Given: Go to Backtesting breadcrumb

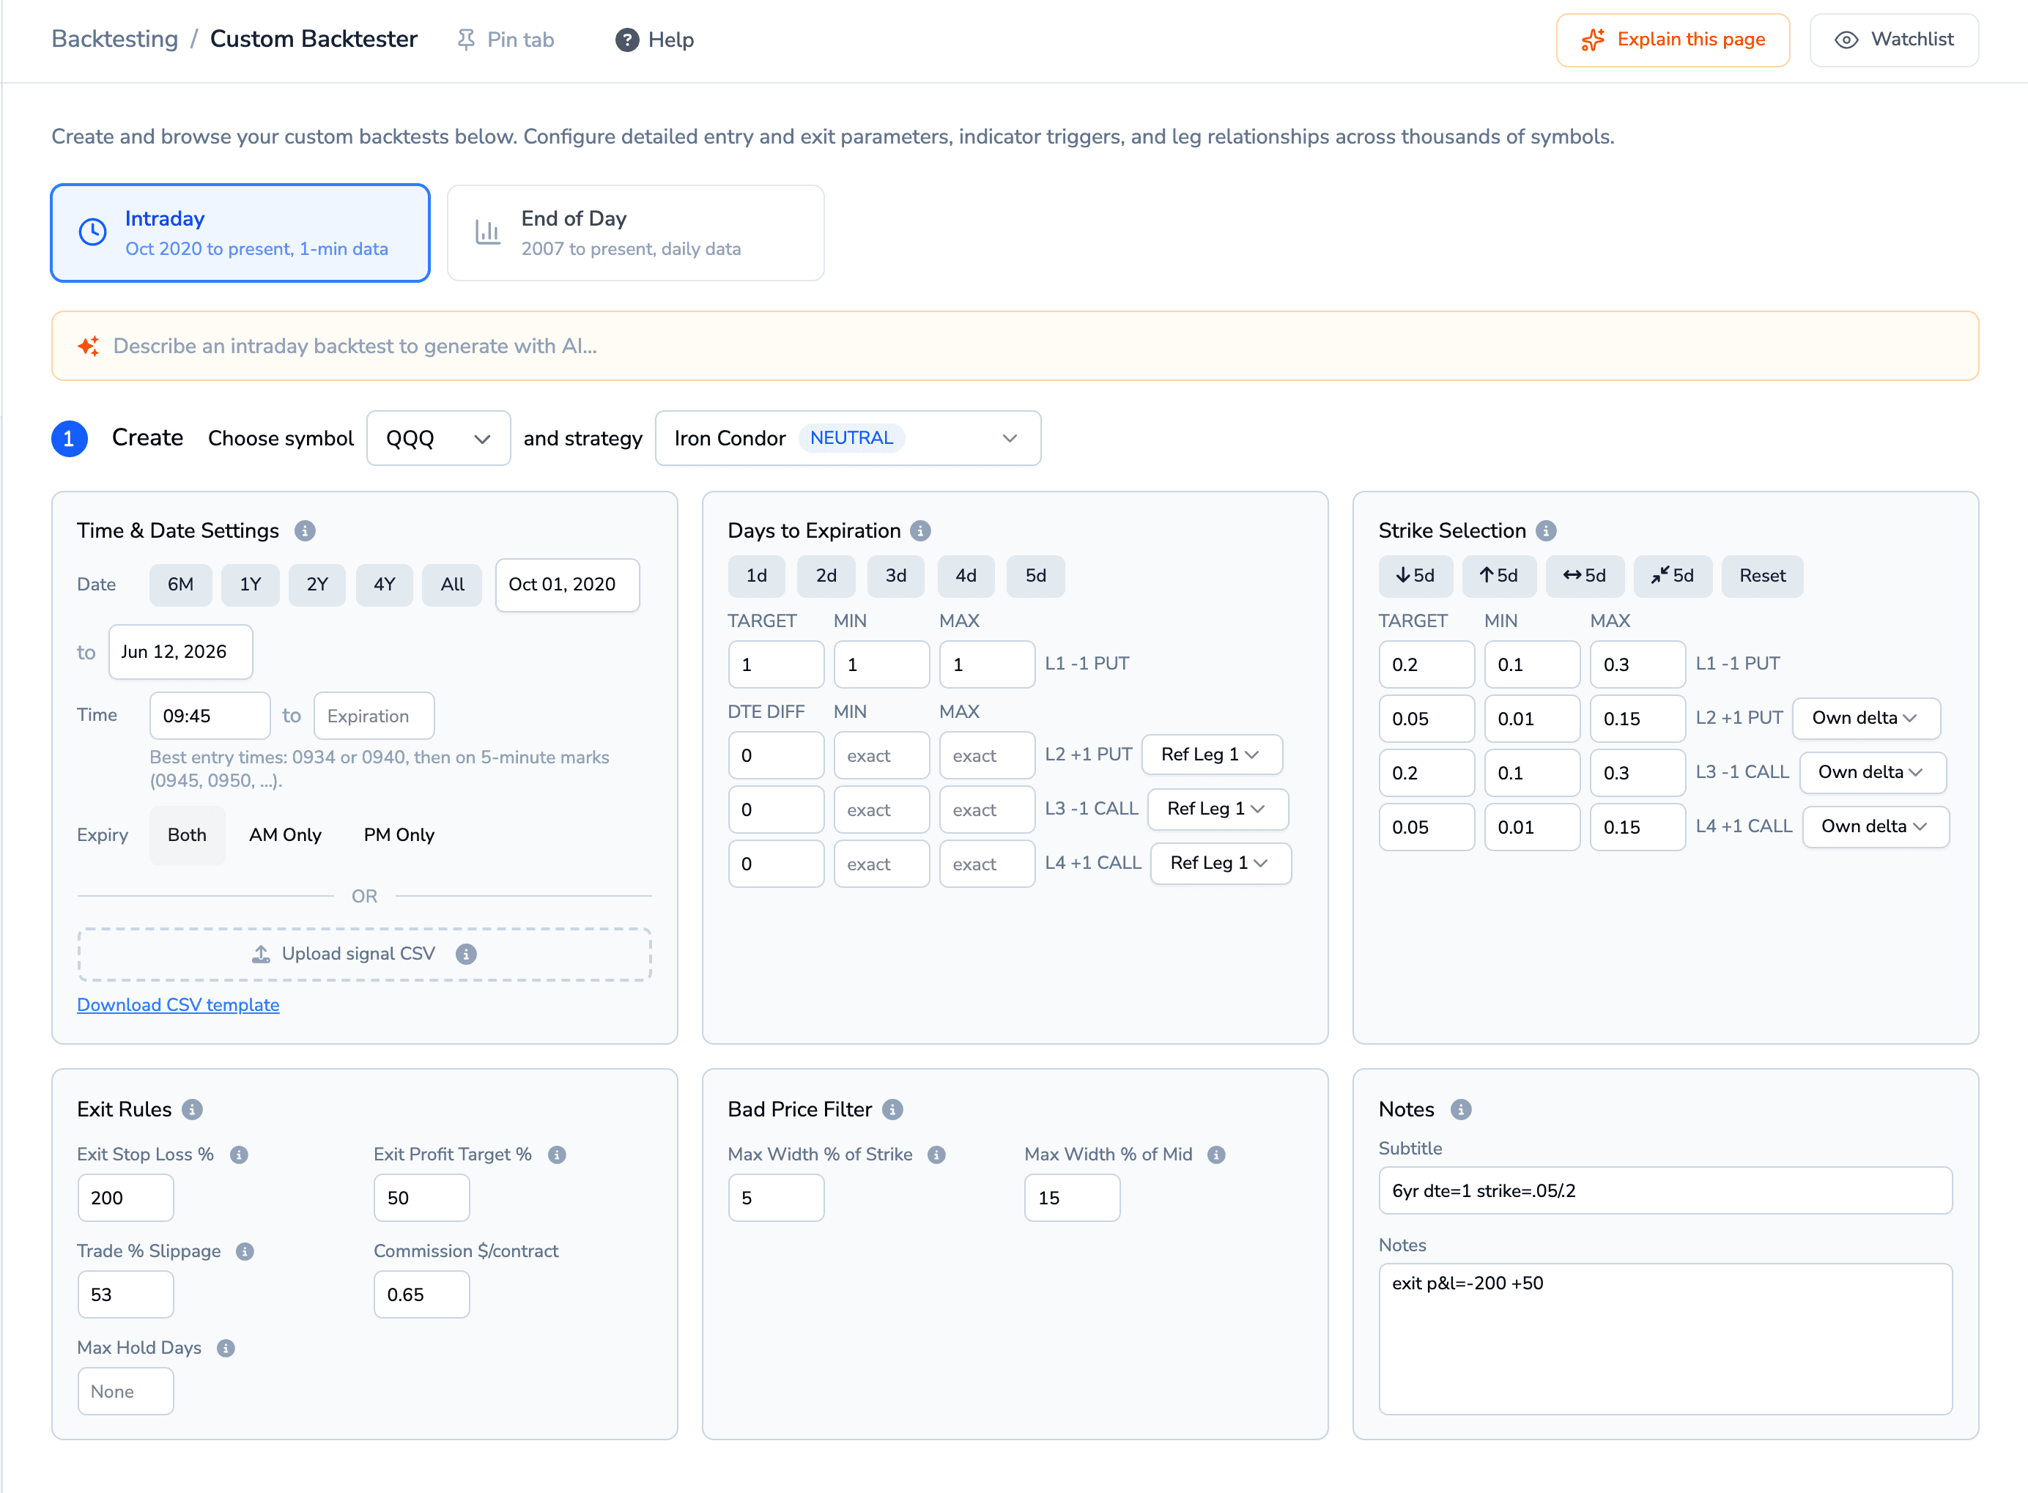Looking at the screenshot, I should [115, 39].
